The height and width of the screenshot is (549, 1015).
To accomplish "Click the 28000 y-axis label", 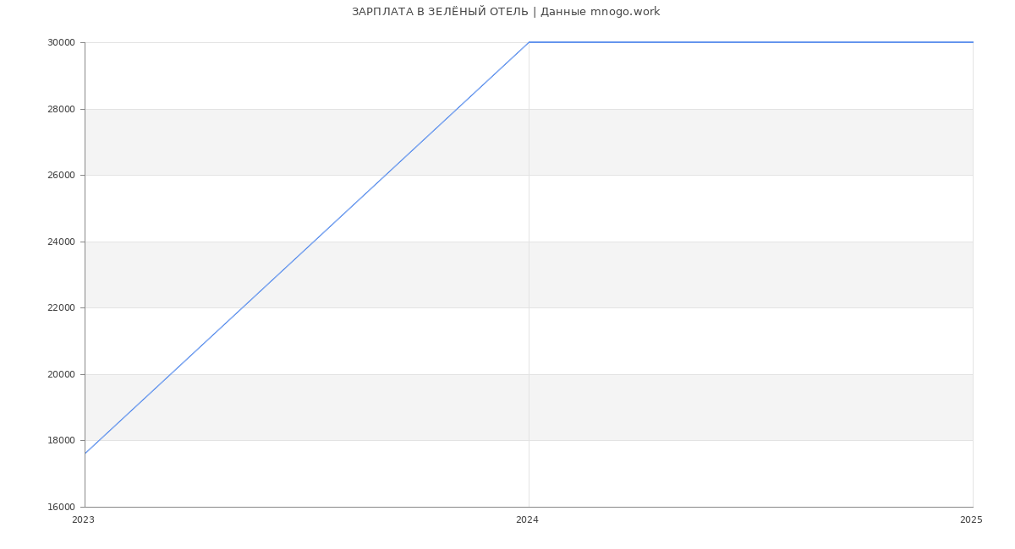I will pyautogui.click(x=61, y=109).
